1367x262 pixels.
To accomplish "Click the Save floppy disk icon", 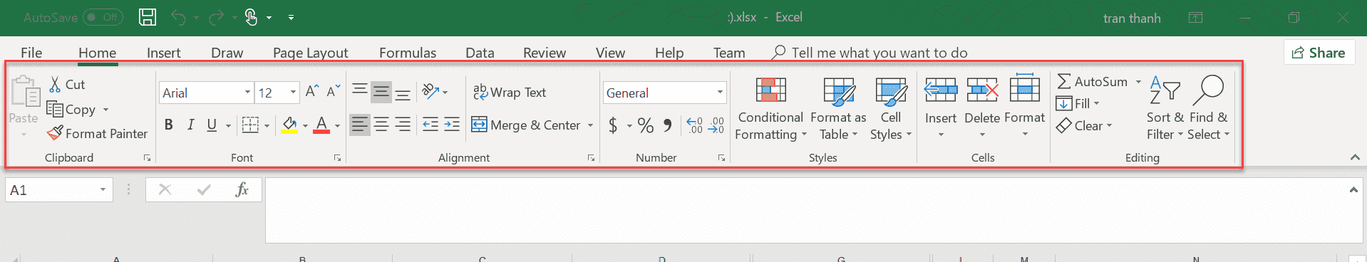I will (x=148, y=17).
